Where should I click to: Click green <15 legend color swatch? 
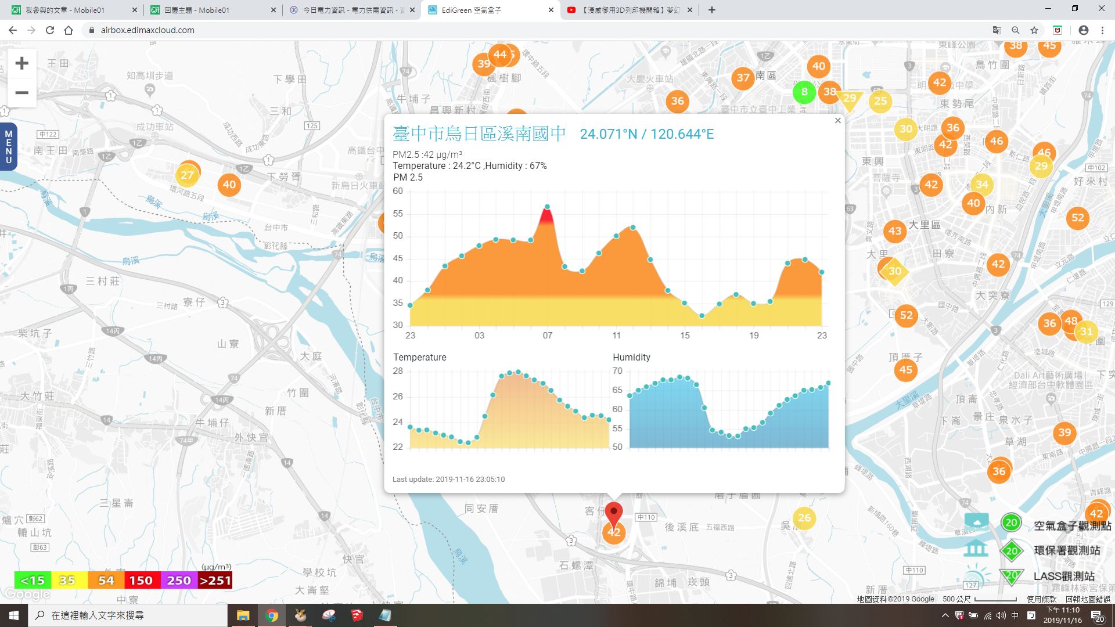pyautogui.click(x=33, y=581)
